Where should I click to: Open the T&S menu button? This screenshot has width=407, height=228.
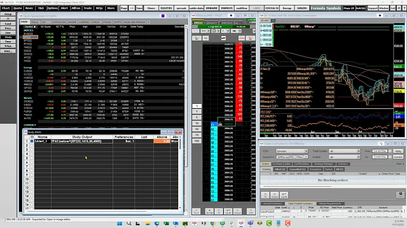point(41,8)
